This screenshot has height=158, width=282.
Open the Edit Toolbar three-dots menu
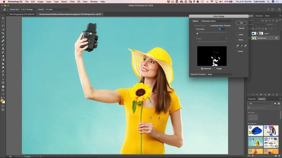[x=3, y=94]
